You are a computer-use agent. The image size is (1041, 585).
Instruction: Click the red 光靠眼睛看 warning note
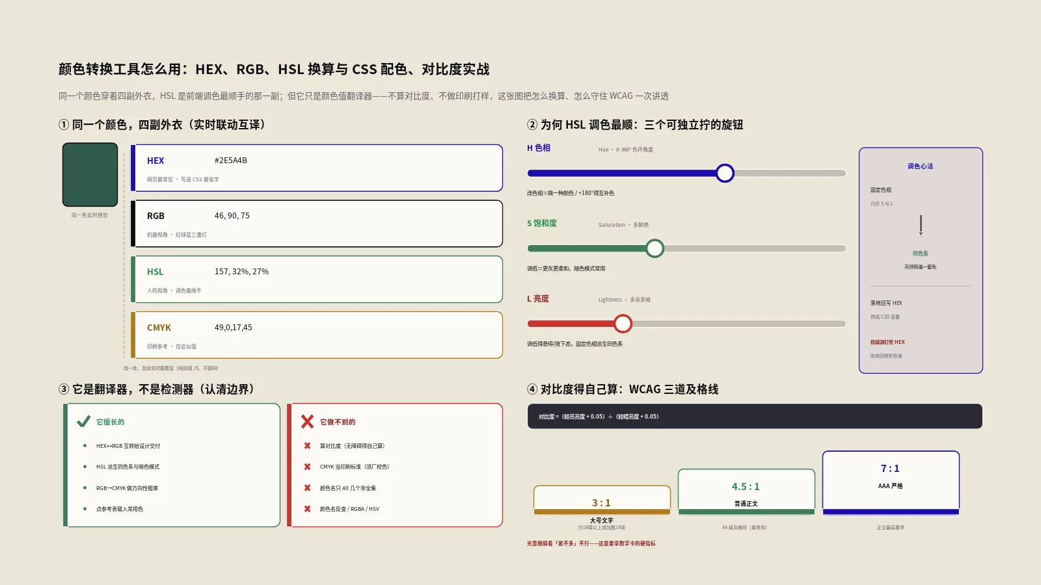(x=591, y=543)
